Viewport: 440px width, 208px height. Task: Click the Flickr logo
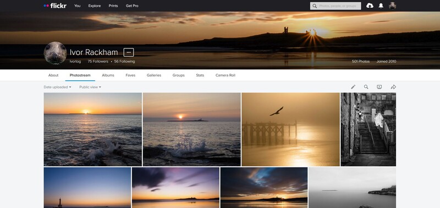pyautogui.click(x=55, y=6)
